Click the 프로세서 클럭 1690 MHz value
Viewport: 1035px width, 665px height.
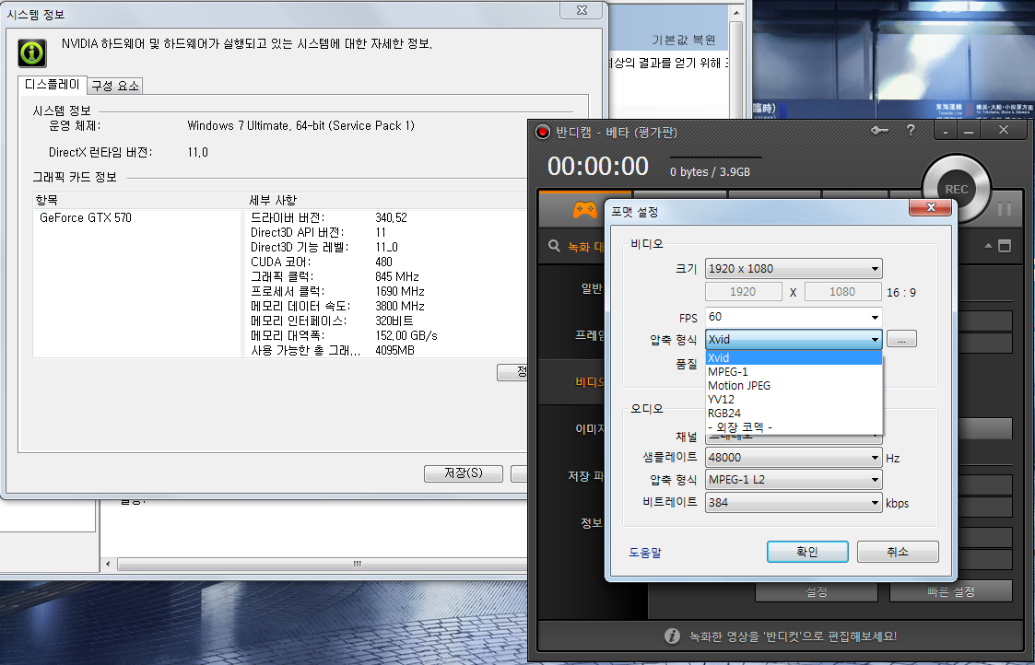tap(399, 292)
